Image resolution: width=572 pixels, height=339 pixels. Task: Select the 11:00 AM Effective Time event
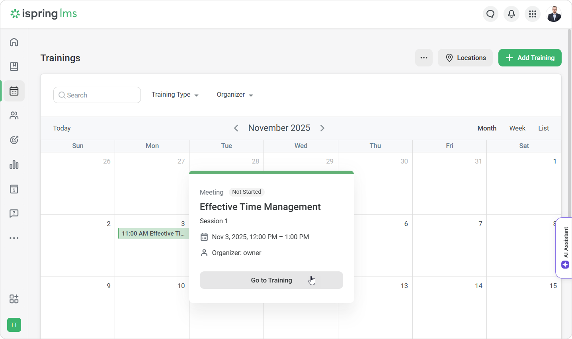click(153, 234)
